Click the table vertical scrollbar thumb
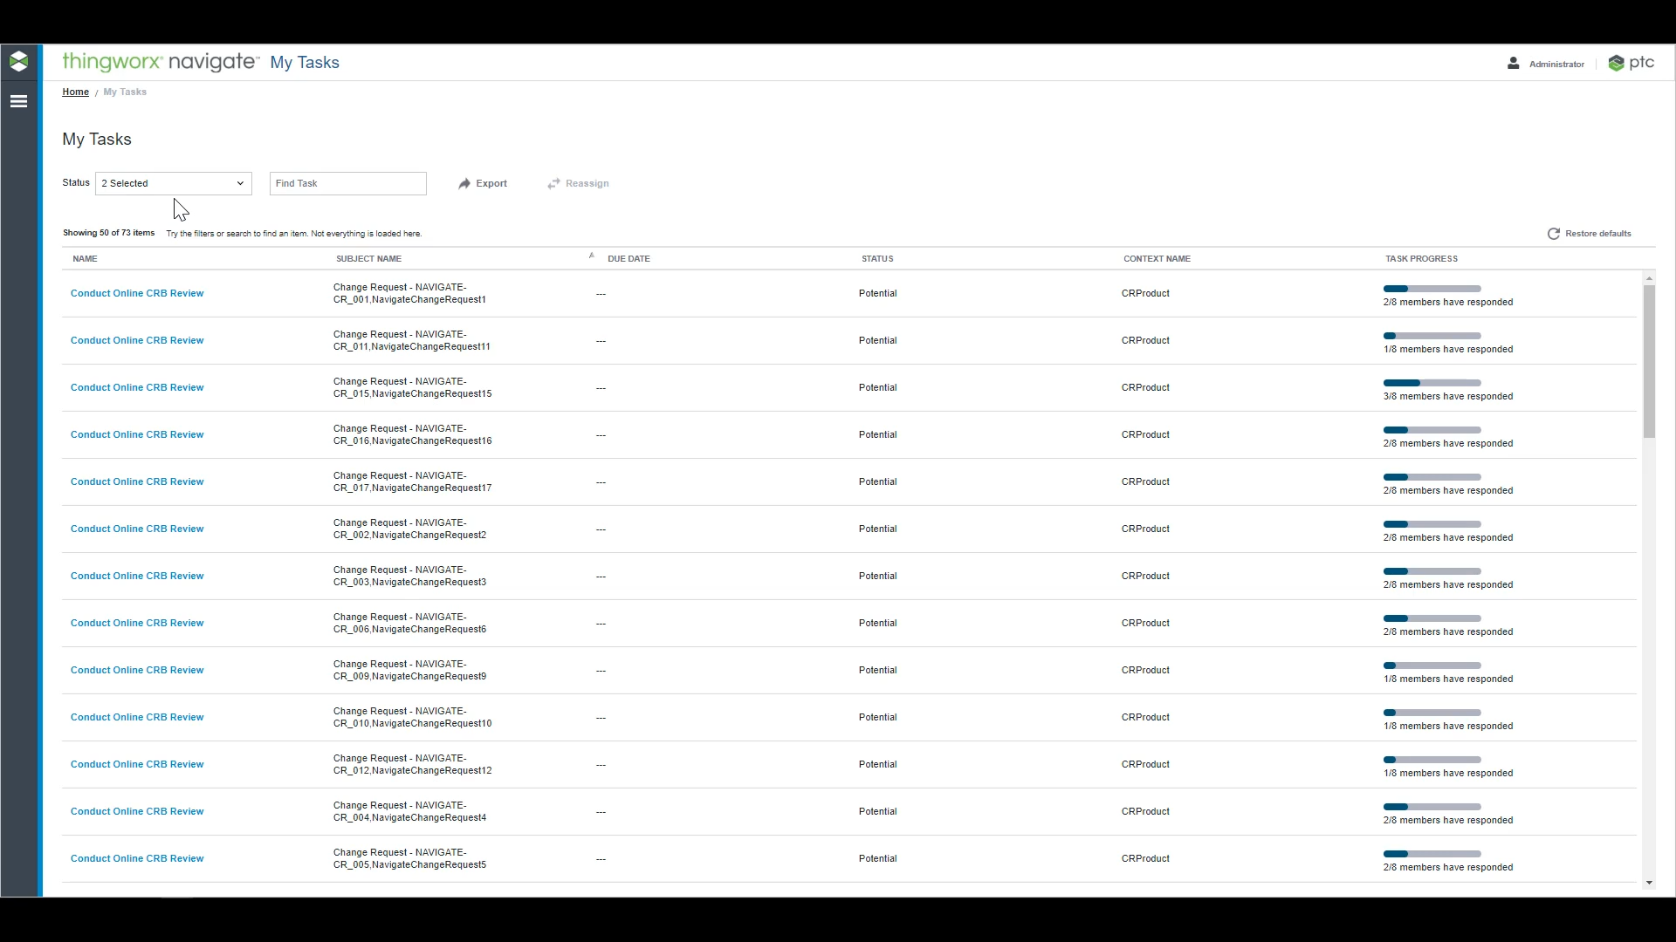Screen dimensions: 1676x942 point(1649,361)
